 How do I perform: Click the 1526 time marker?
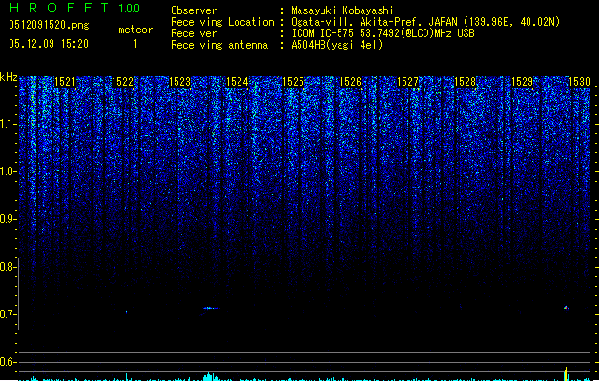[x=350, y=82]
